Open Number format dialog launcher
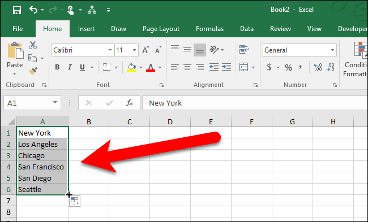The image size is (368, 222). pyautogui.click(x=335, y=85)
